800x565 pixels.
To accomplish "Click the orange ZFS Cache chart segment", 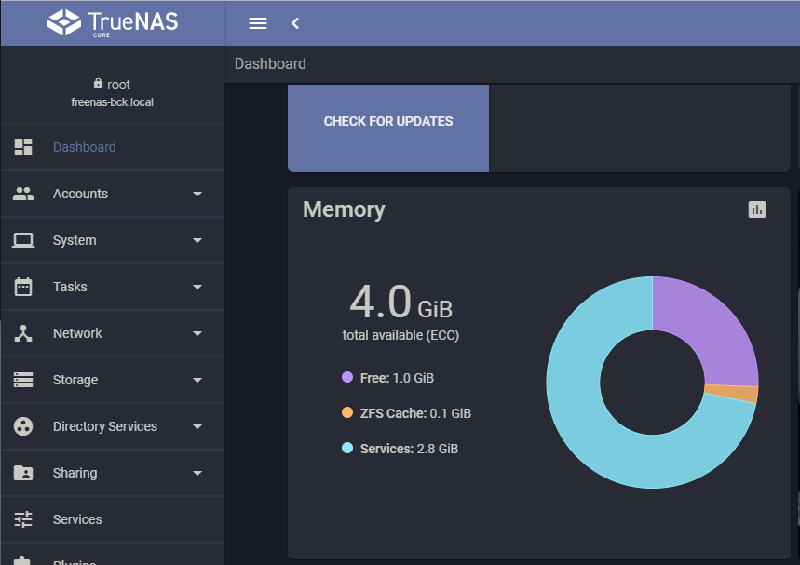I will (732, 393).
